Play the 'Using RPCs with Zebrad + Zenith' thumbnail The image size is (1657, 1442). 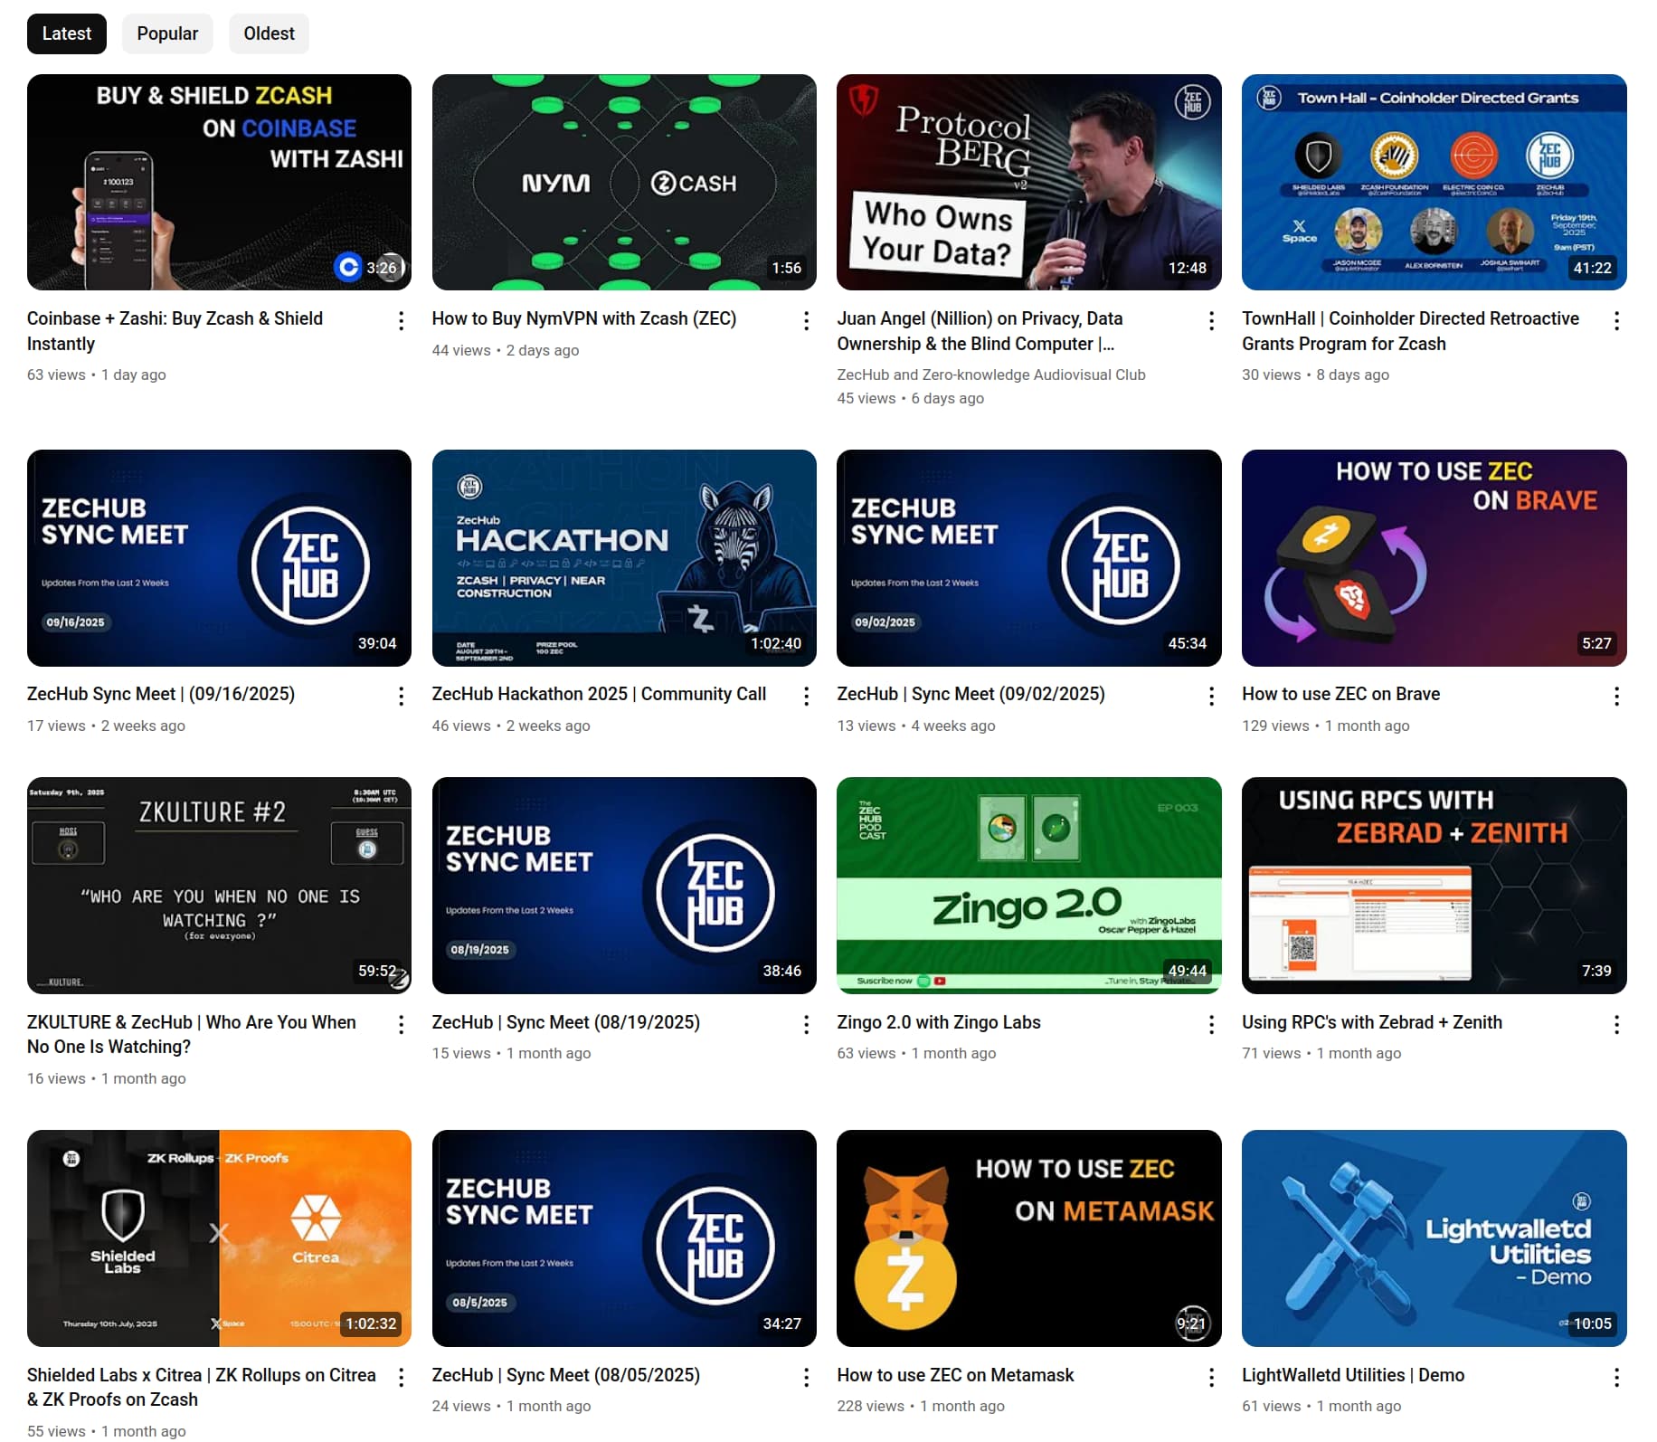(x=1434, y=886)
